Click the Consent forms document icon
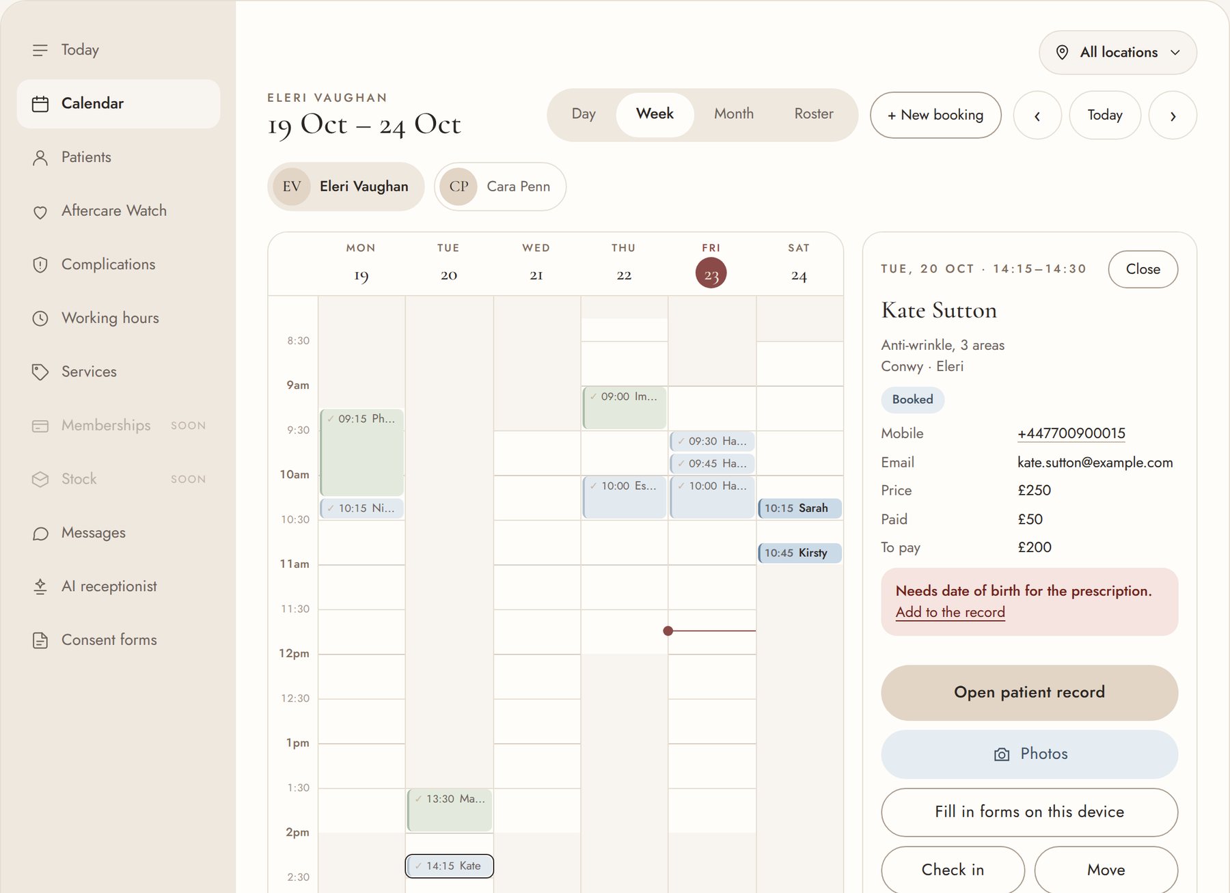Viewport: 1230px width, 893px height. (x=40, y=640)
